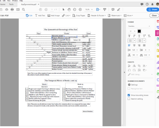
Task: Print the document with the printer icon
Action: pyautogui.click(x=12, y=9)
